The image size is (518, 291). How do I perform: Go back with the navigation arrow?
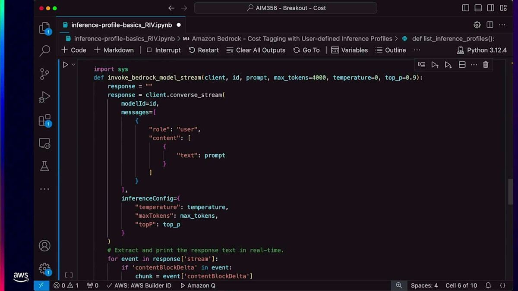click(x=171, y=8)
